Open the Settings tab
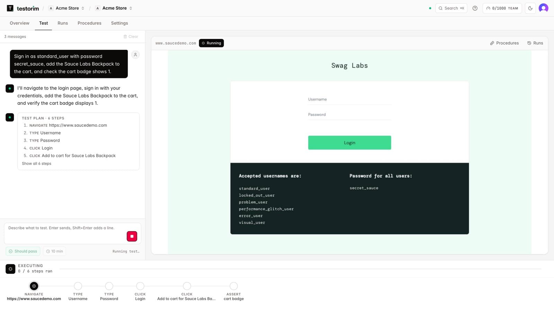Viewport: 554px width, 311px height. (119, 23)
